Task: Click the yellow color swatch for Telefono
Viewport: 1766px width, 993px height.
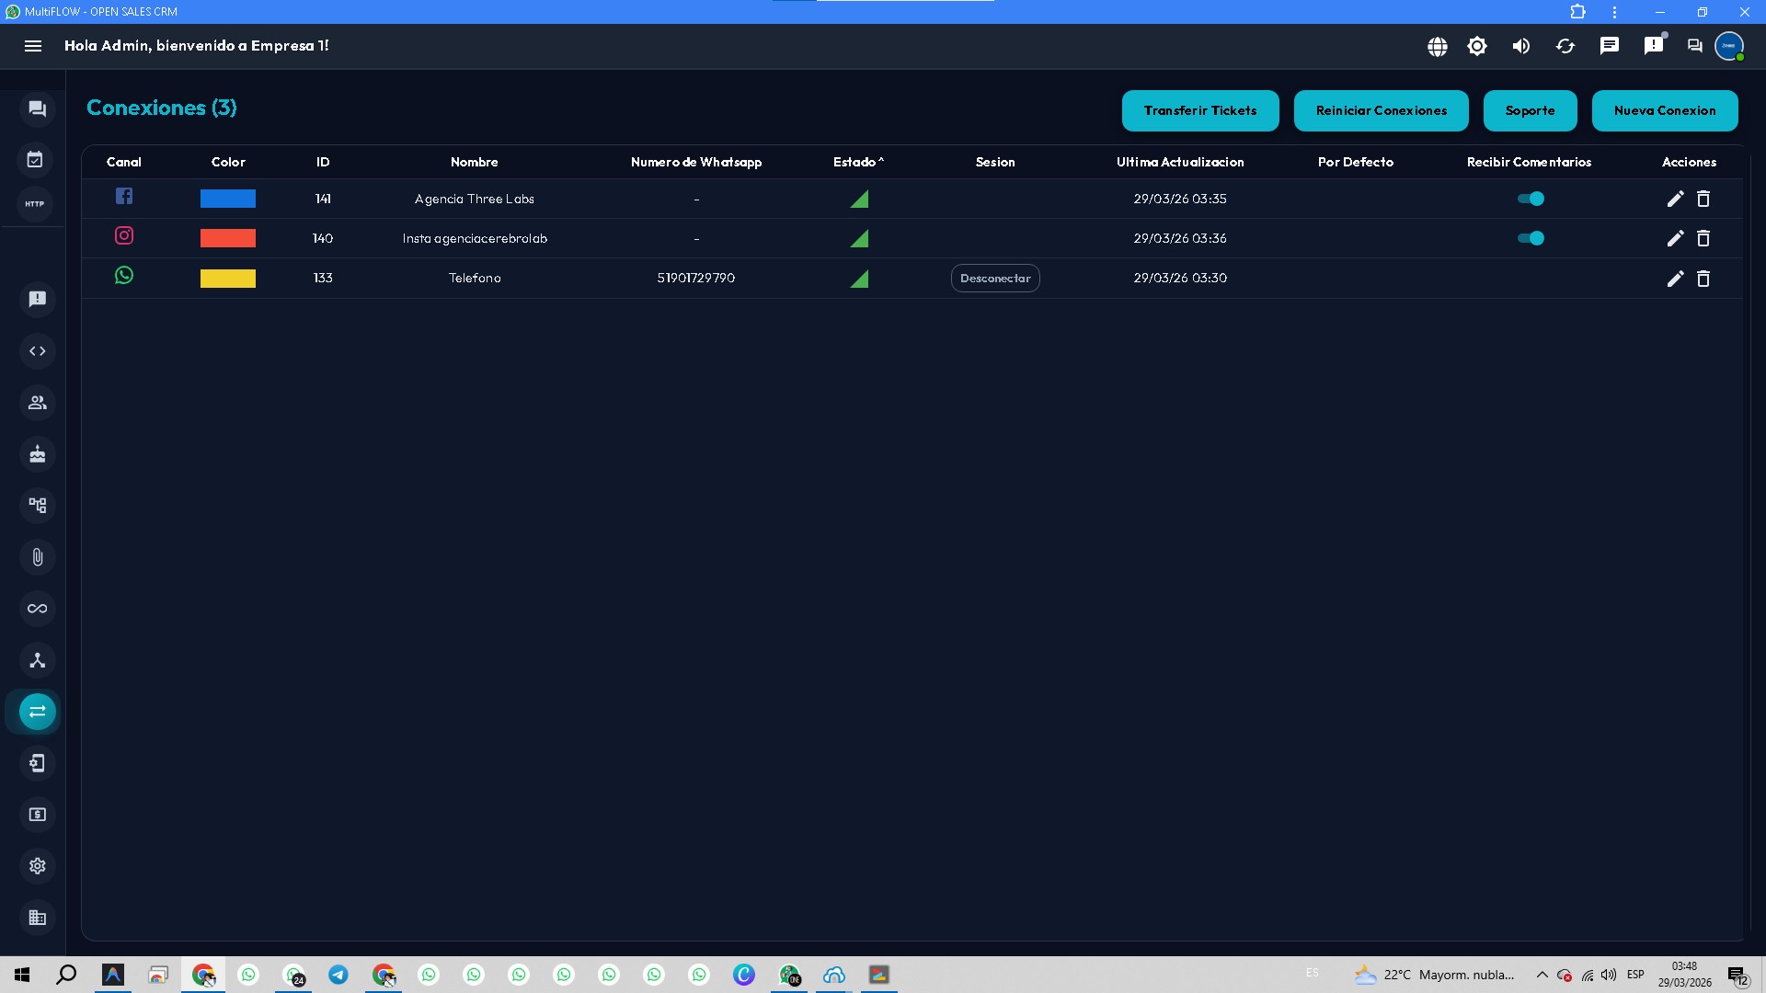Action: click(x=227, y=278)
